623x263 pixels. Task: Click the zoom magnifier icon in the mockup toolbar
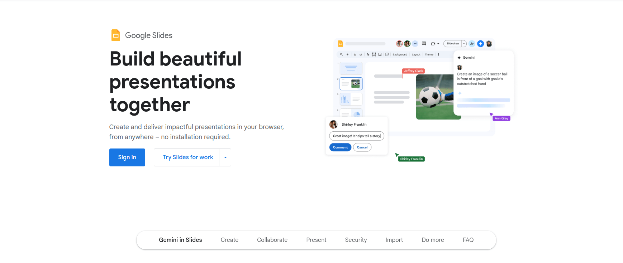(342, 54)
